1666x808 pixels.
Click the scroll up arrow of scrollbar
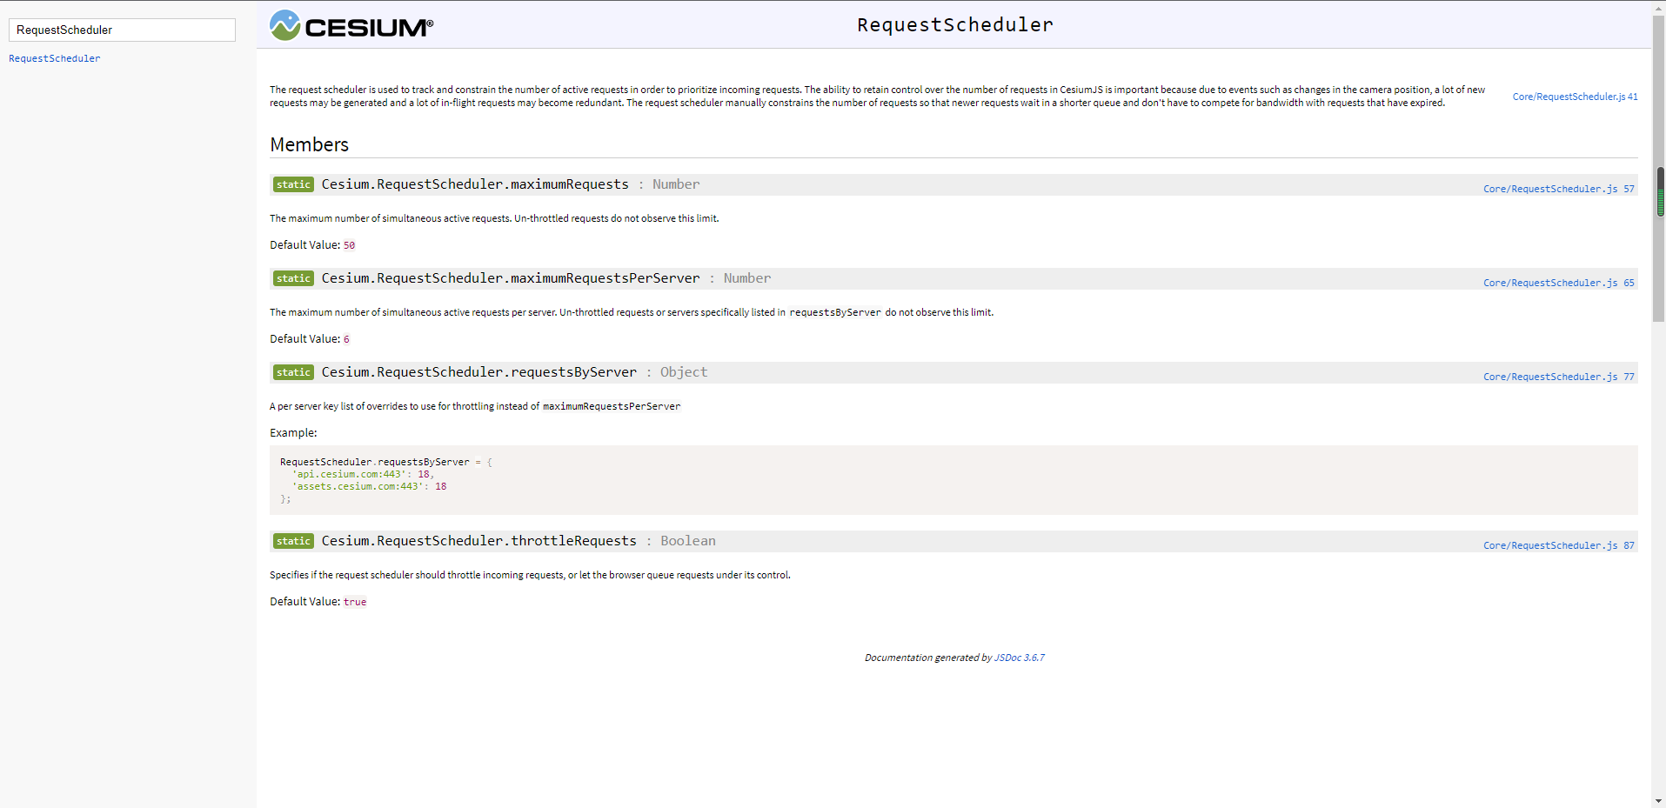[x=1659, y=7]
